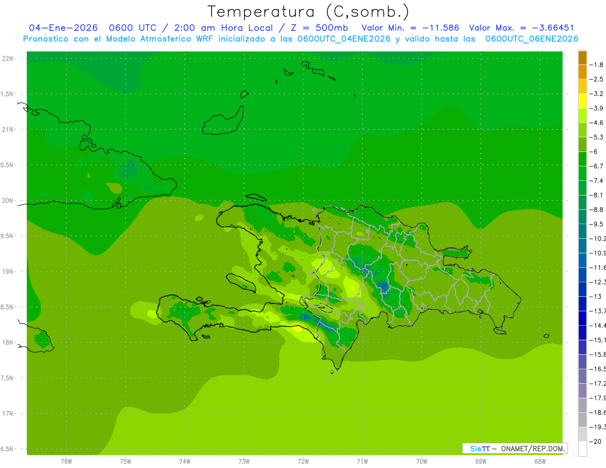Viewport: 606px width, 468px height.
Task: Click the "-6.7" colorbar label
Action: (x=597, y=166)
